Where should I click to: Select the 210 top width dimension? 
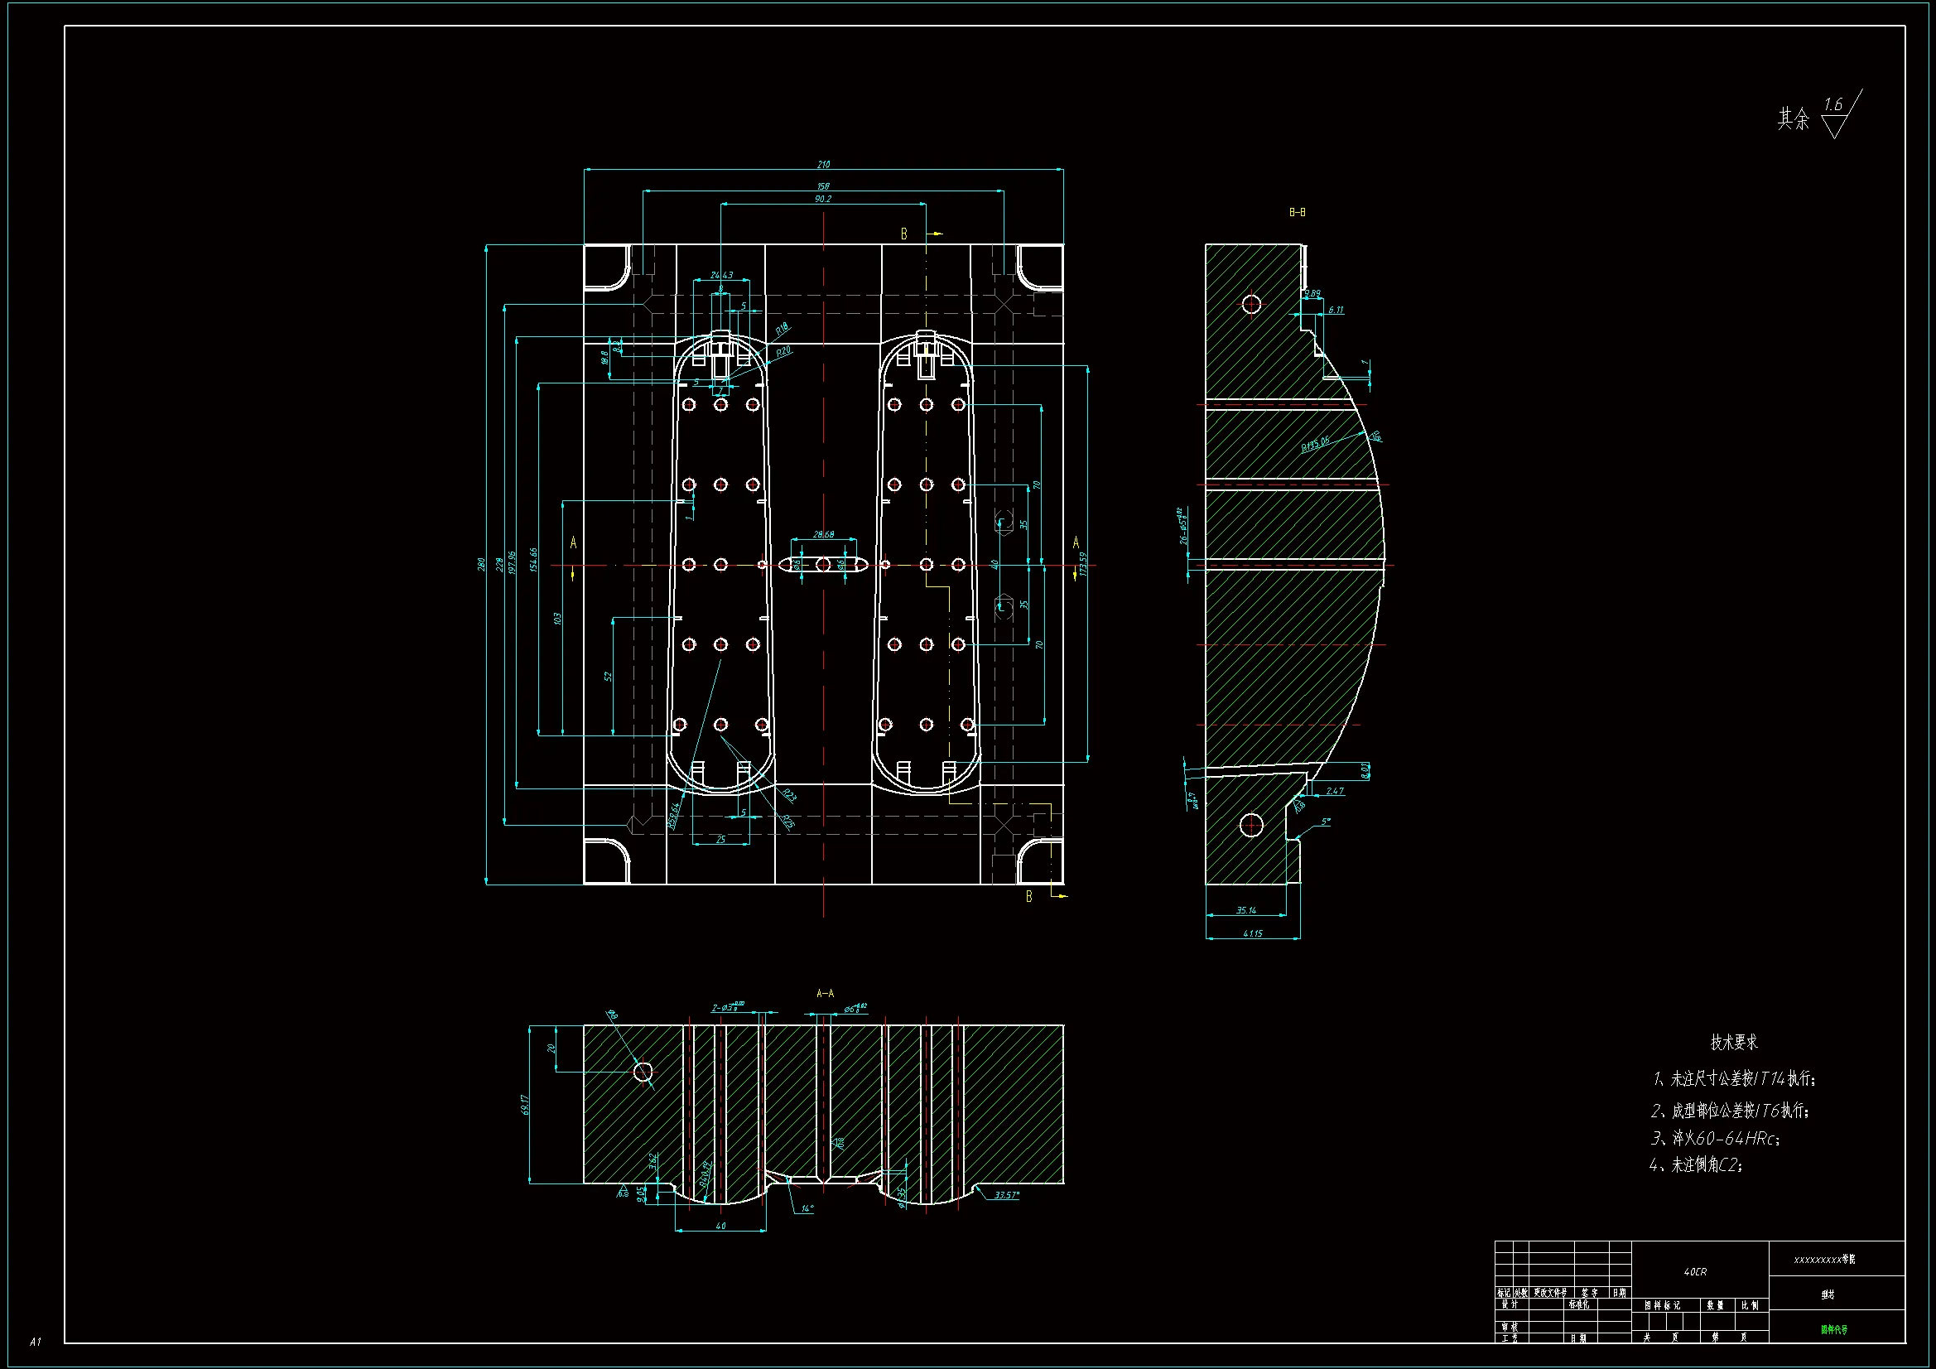pos(823,165)
